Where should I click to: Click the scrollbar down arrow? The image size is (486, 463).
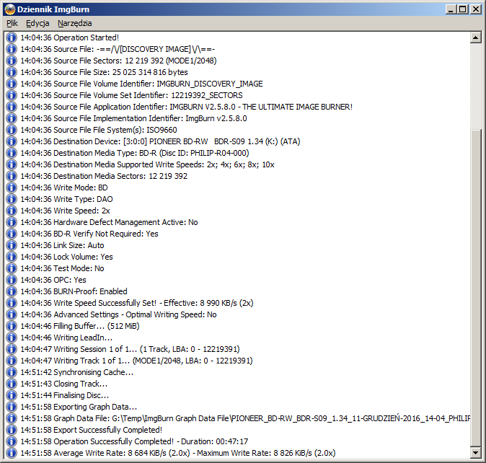pyautogui.click(x=475, y=452)
